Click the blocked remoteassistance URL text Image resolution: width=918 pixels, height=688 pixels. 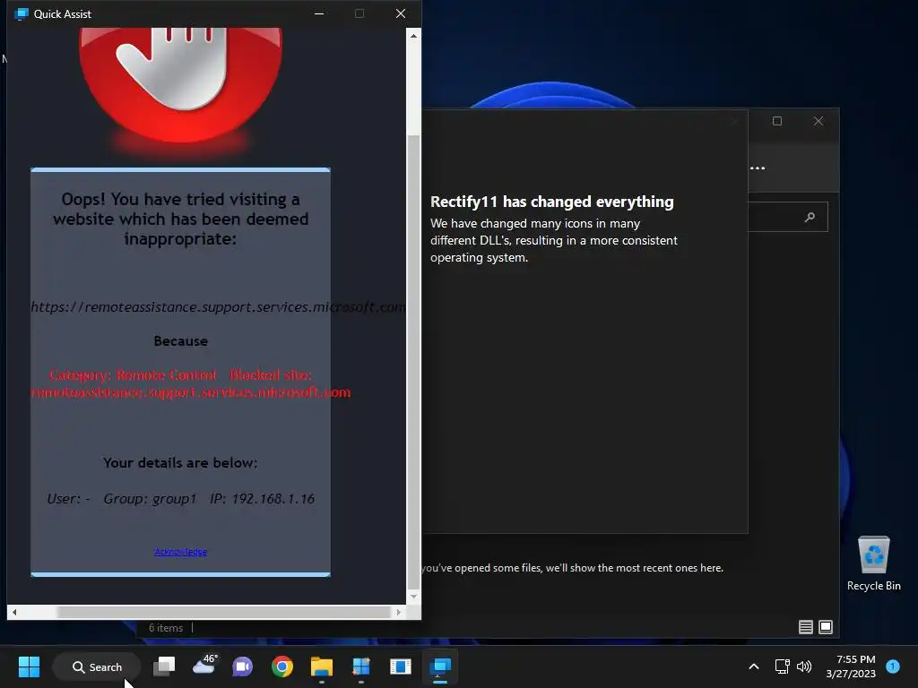(217, 307)
